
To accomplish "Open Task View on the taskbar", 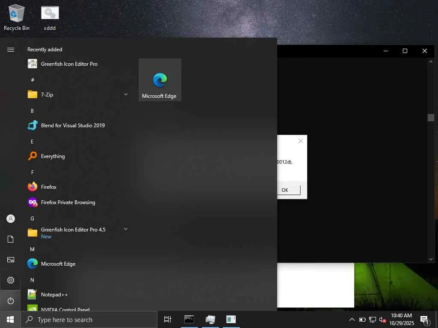I will 168,319.
